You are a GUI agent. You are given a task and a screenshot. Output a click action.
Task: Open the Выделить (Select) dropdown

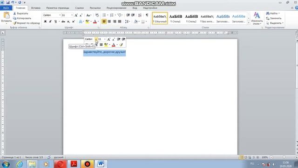click(x=275, y=23)
